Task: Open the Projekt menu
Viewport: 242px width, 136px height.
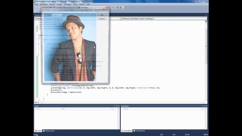Action: point(59,4)
